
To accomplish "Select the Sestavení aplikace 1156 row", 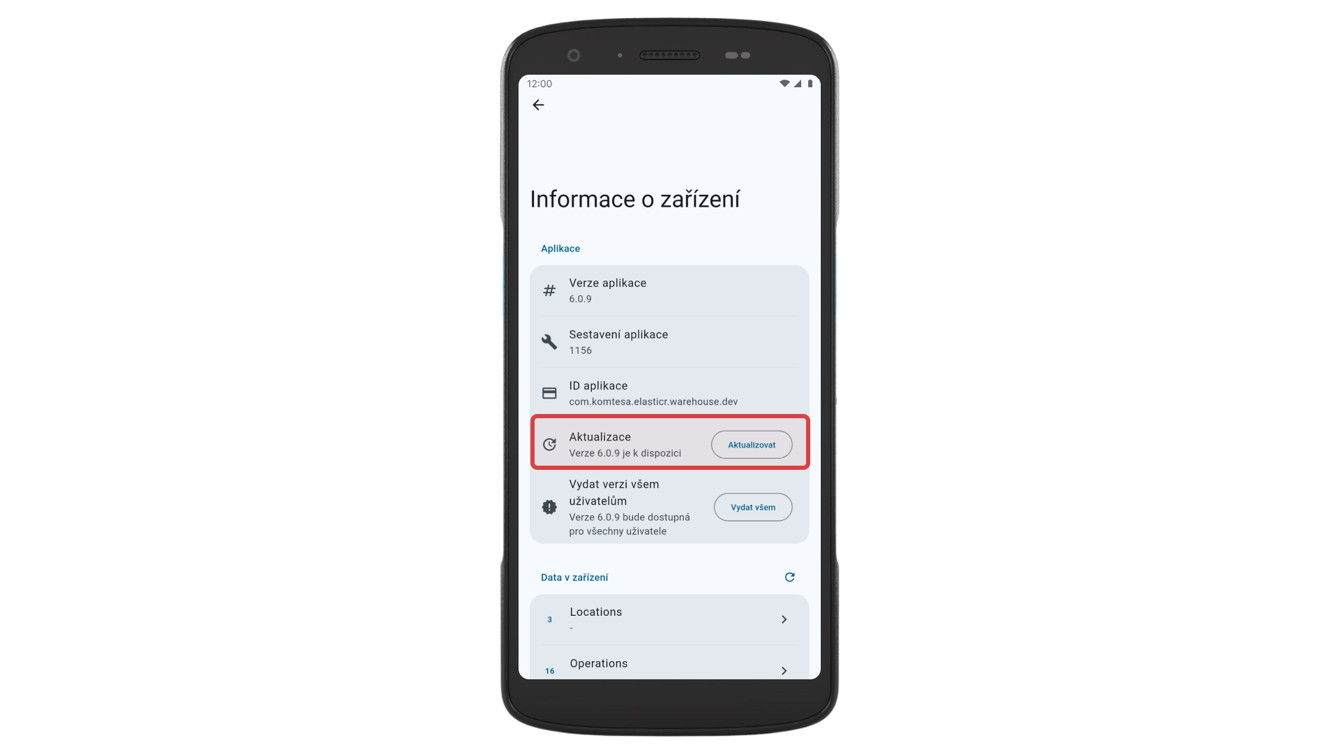I will 669,342.
